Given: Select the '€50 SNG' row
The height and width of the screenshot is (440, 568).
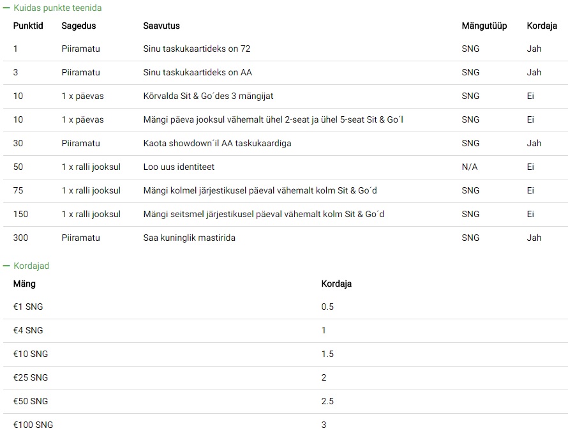Looking at the screenshot, I should tap(285, 402).
